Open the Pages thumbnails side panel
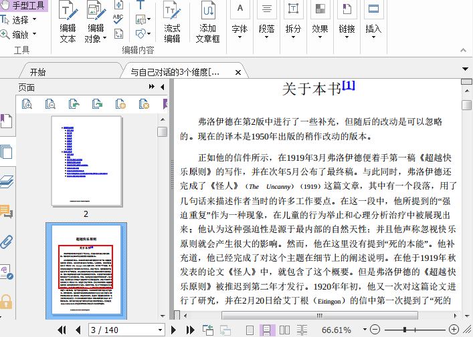Viewport: 473px width, 337px height. coord(6,151)
